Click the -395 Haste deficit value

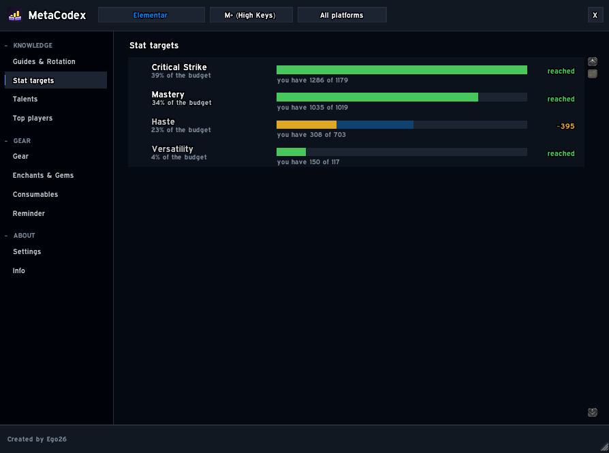(x=565, y=126)
